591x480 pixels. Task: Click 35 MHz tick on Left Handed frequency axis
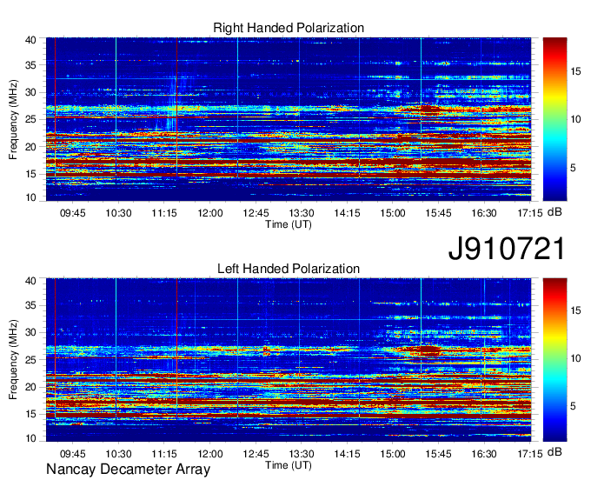click(x=30, y=305)
